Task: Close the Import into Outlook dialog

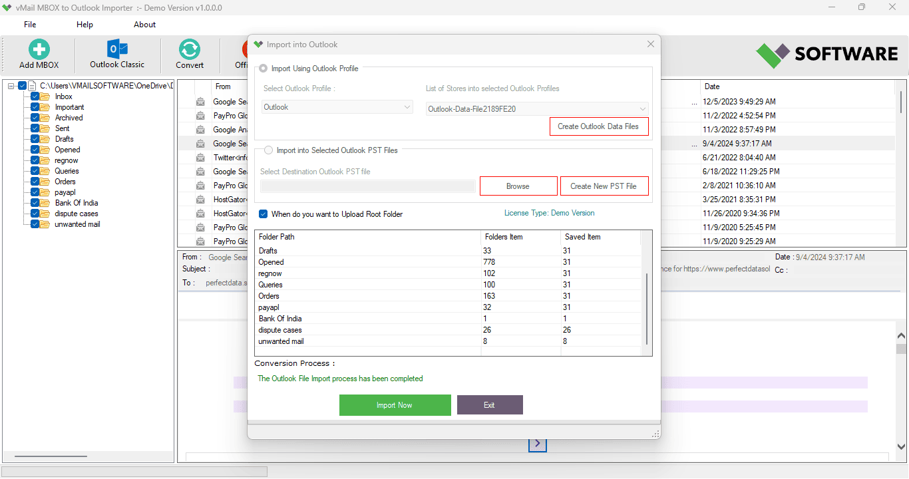Action: tap(650, 45)
